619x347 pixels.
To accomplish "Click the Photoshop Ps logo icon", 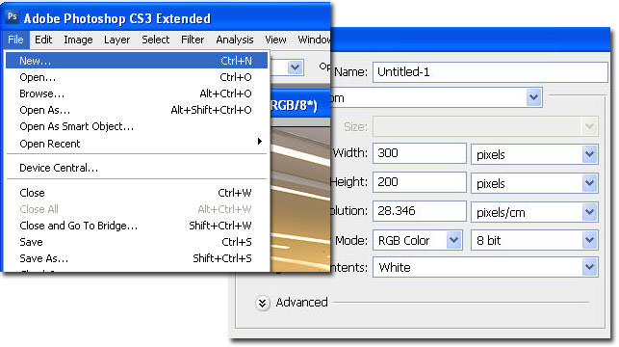I will click(x=13, y=16).
